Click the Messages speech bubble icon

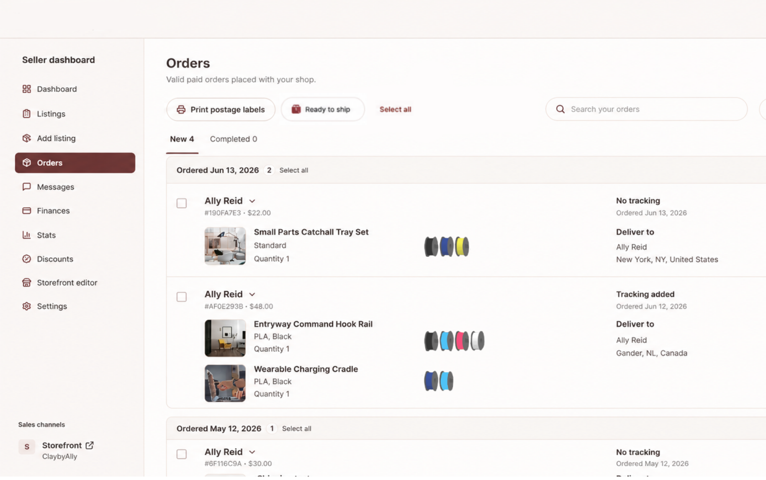pyautogui.click(x=26, y=187)
